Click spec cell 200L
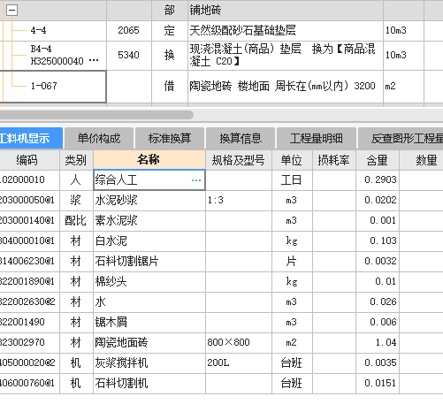Screen dimensions: 443x412 click(x=239, y=363)
